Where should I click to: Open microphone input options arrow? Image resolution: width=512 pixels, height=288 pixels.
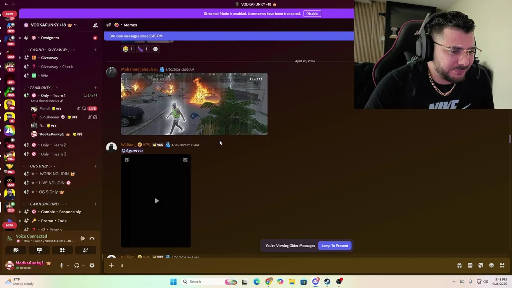68,265
